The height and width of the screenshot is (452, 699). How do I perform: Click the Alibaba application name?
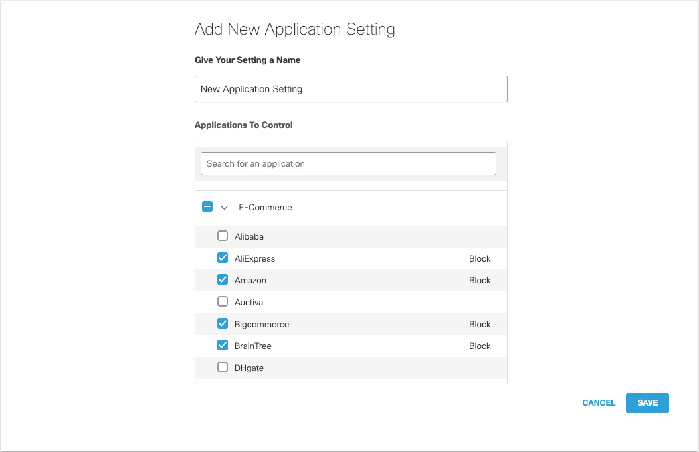click(x=249, y=236)
